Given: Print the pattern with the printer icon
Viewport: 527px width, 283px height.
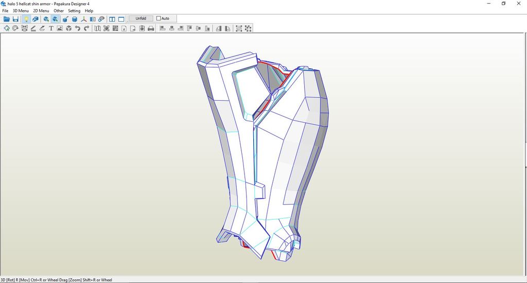Looking at the screenshot, I should (151, 28).
